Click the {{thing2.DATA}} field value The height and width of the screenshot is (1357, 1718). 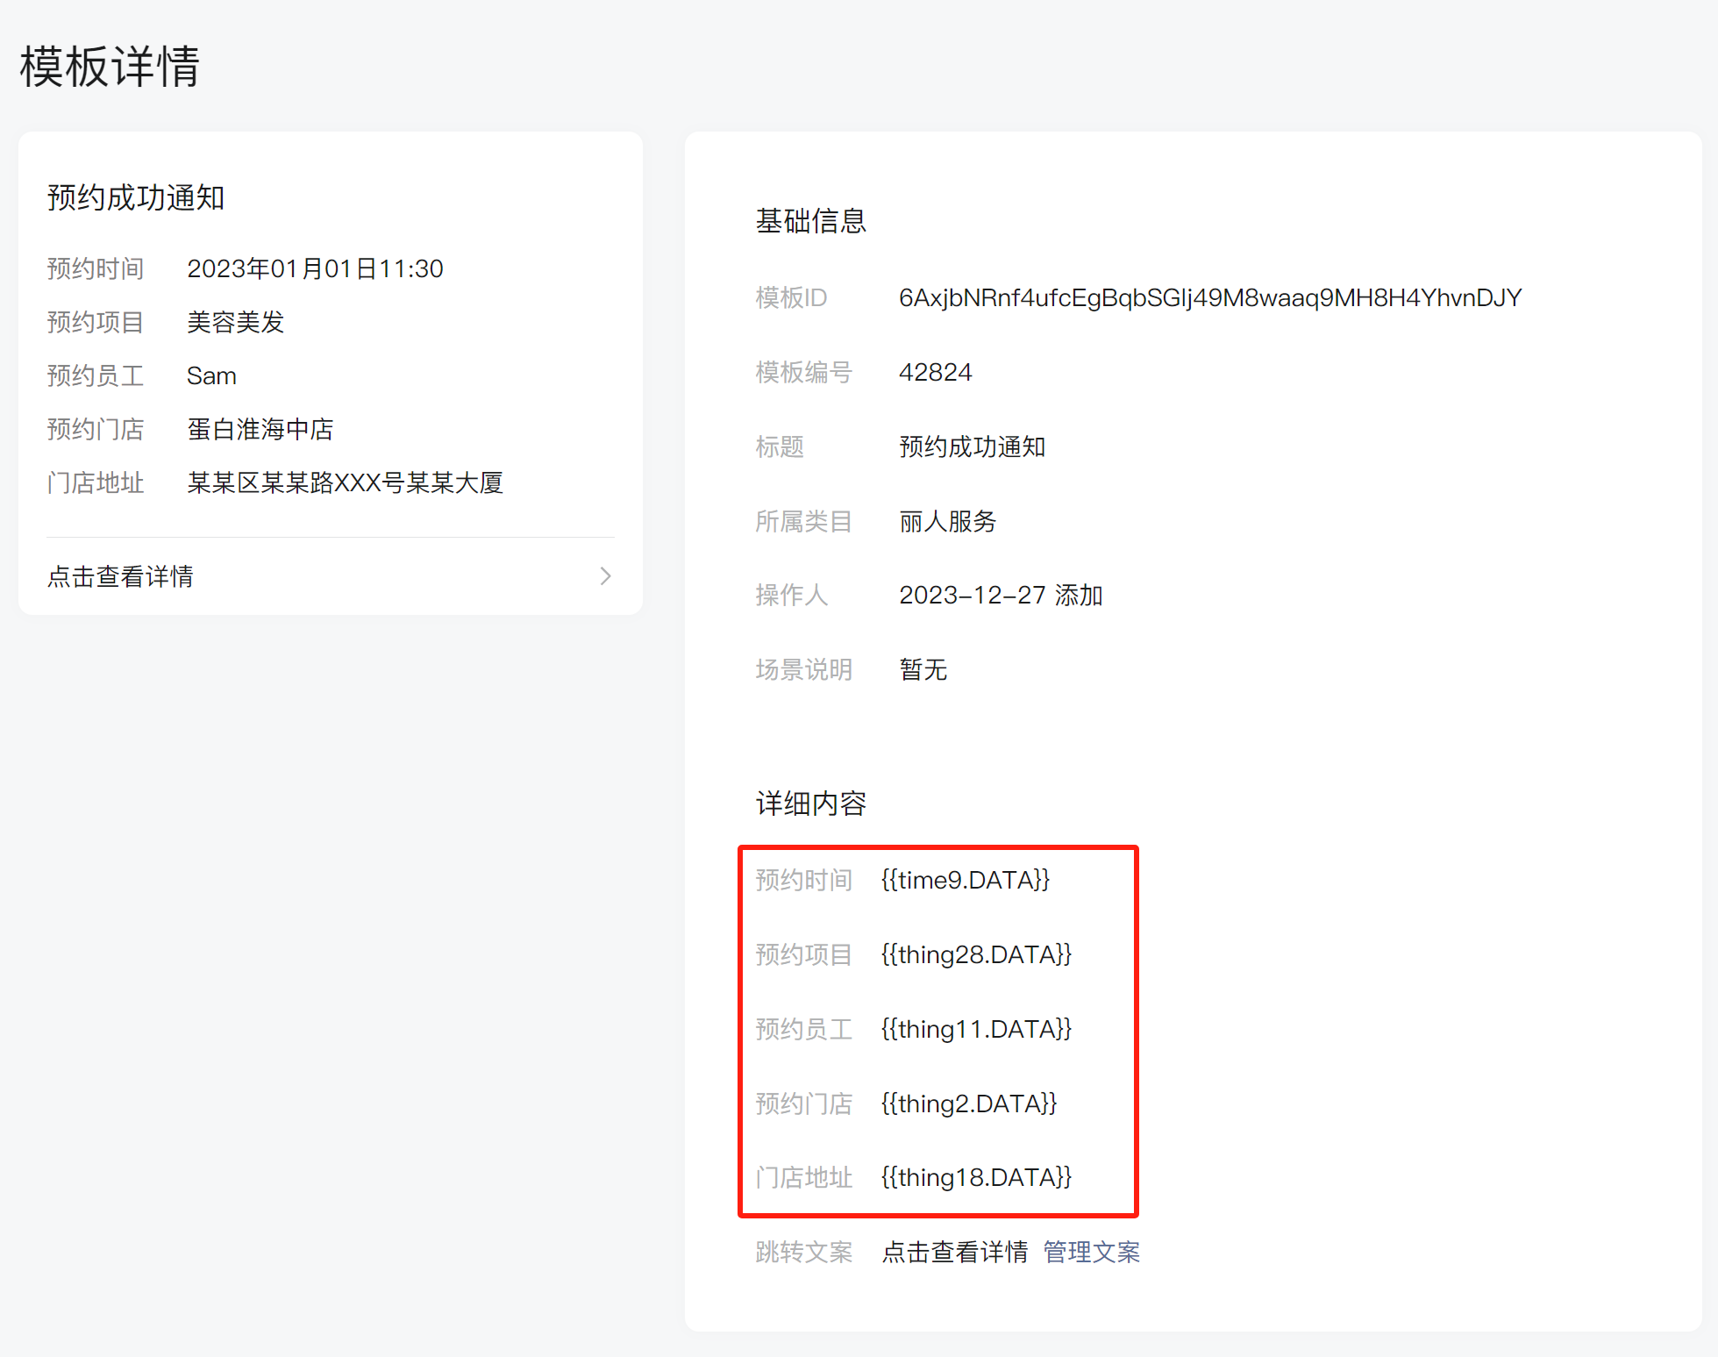(x=968, y=1103)
